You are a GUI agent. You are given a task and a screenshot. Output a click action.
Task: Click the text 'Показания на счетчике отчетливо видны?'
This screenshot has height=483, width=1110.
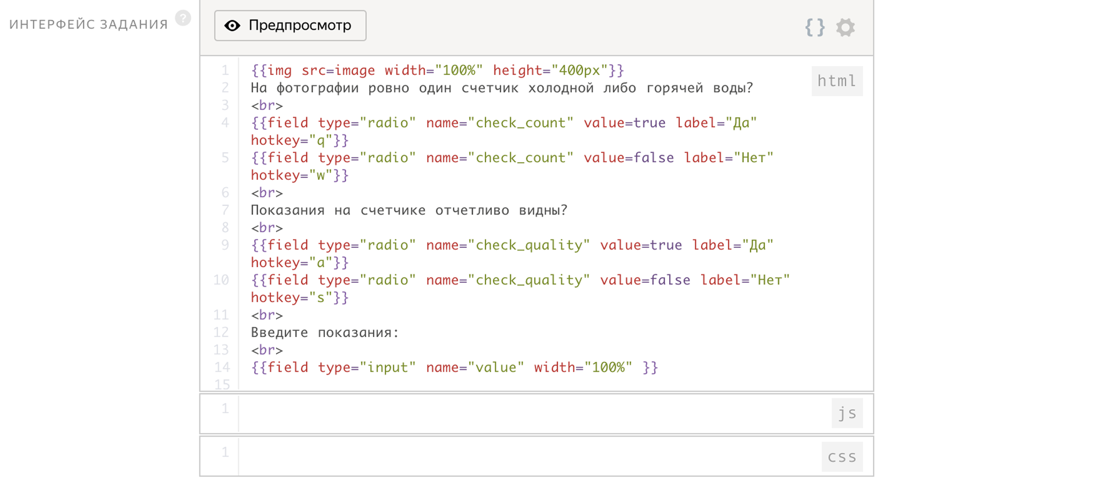409,210
